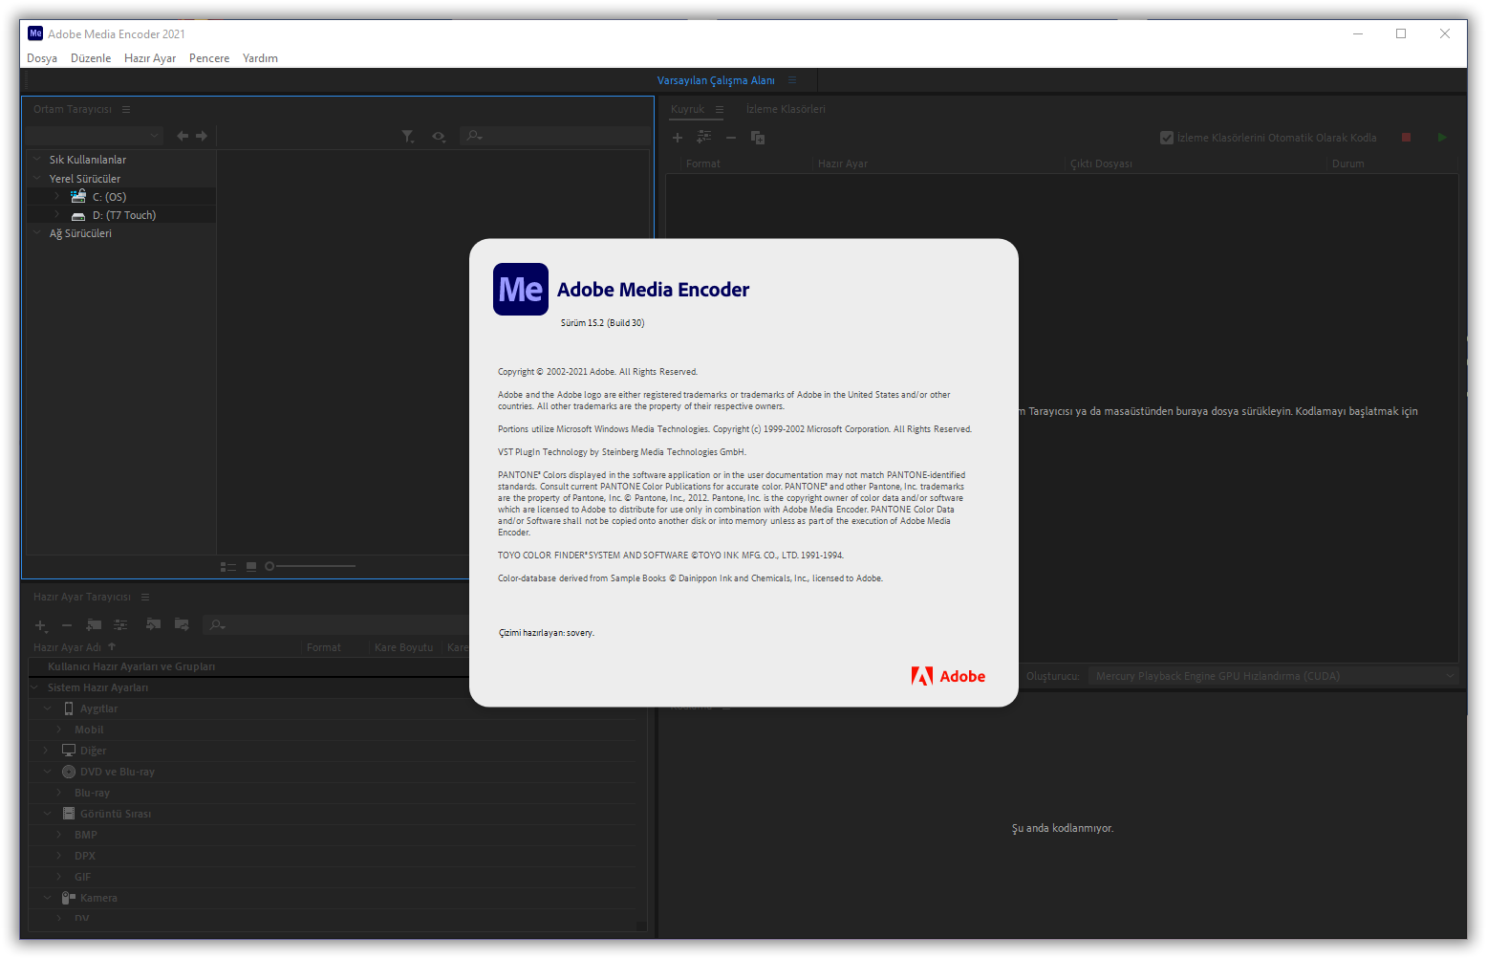Image resolution: width=1487 pixels, height=959 pixels.
Task: Open the Pencere menu
Action: coord(209,58)
